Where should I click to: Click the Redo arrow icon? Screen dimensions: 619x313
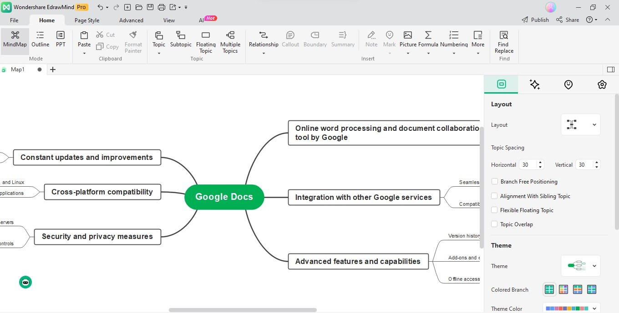(x=116, y=7)
